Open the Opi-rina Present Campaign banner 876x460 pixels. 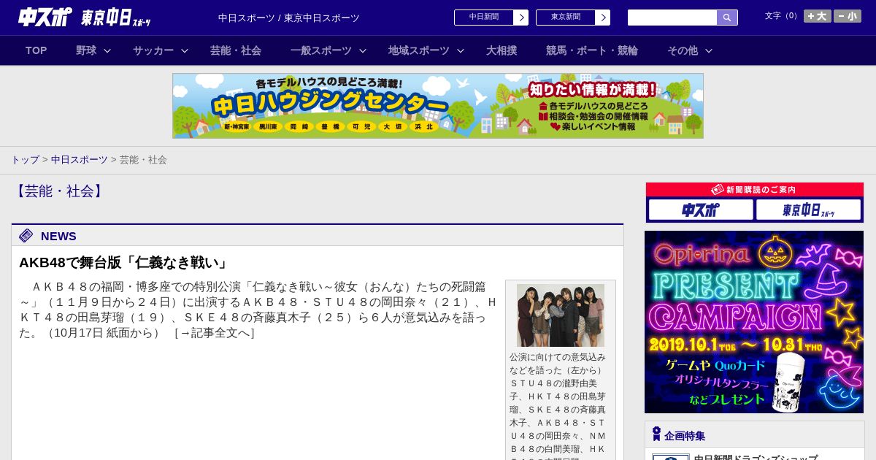coord(754,322)
